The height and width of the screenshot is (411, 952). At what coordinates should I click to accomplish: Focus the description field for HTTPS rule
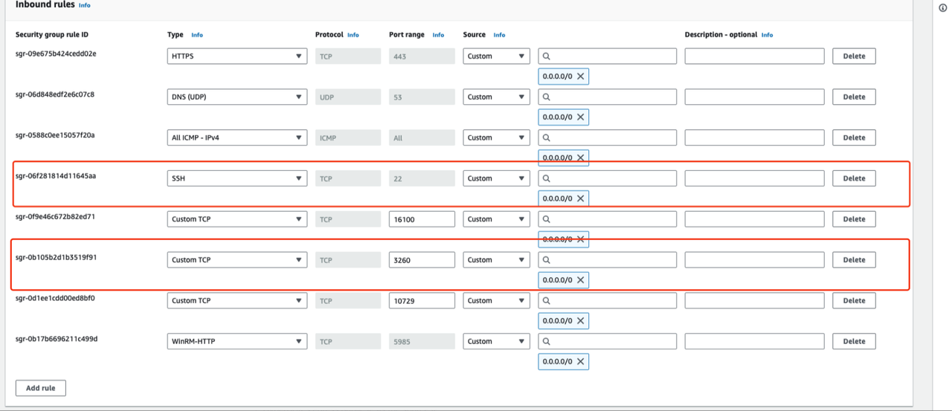point(755,56)
